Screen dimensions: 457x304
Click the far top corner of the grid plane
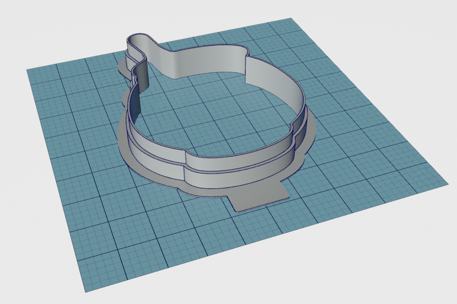(290, 19)
